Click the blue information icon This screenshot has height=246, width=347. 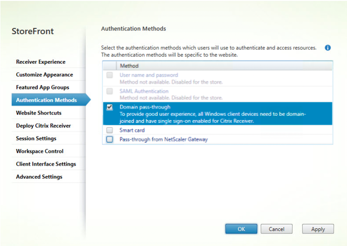[328, 48]
